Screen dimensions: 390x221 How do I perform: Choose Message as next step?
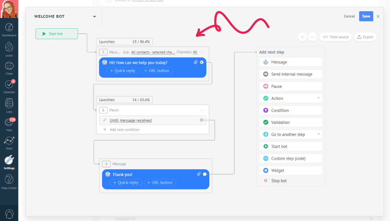point(291,62)
